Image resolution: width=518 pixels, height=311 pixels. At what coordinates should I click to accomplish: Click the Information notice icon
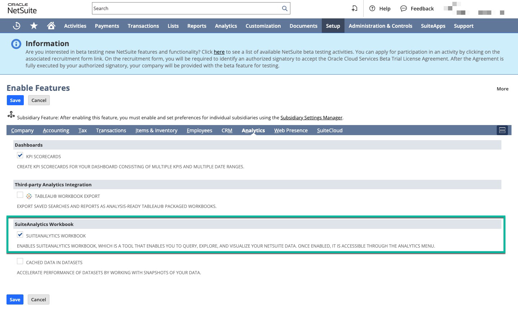pyautogui.click(x=16, y=44)
